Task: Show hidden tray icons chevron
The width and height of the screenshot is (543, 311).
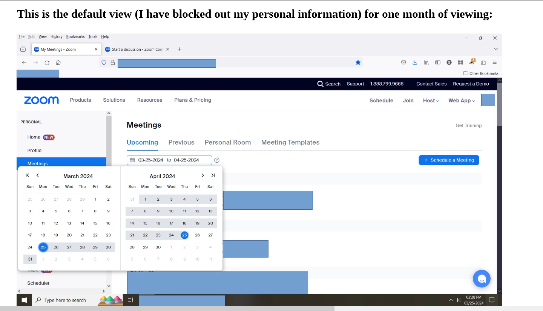Action: point(451,300)
